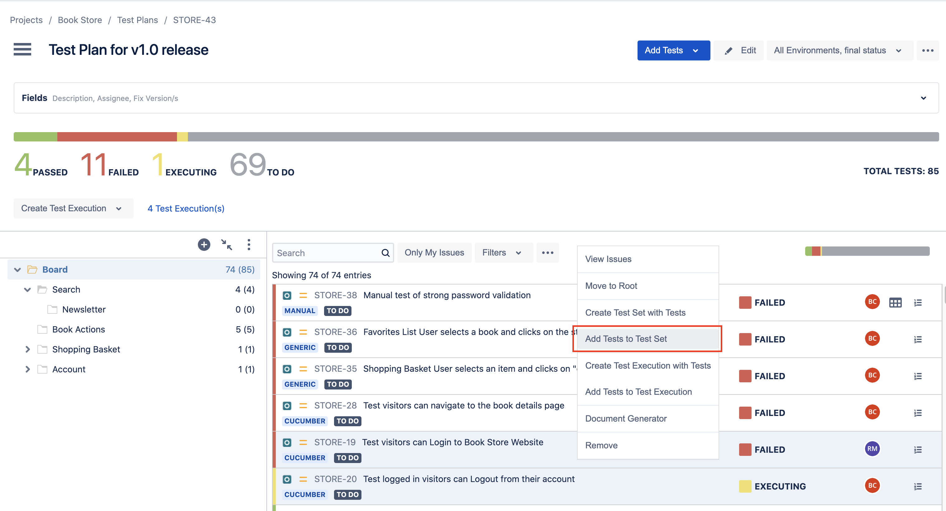Open the 4 Test Execution(s) link

(x=186, y=208)
